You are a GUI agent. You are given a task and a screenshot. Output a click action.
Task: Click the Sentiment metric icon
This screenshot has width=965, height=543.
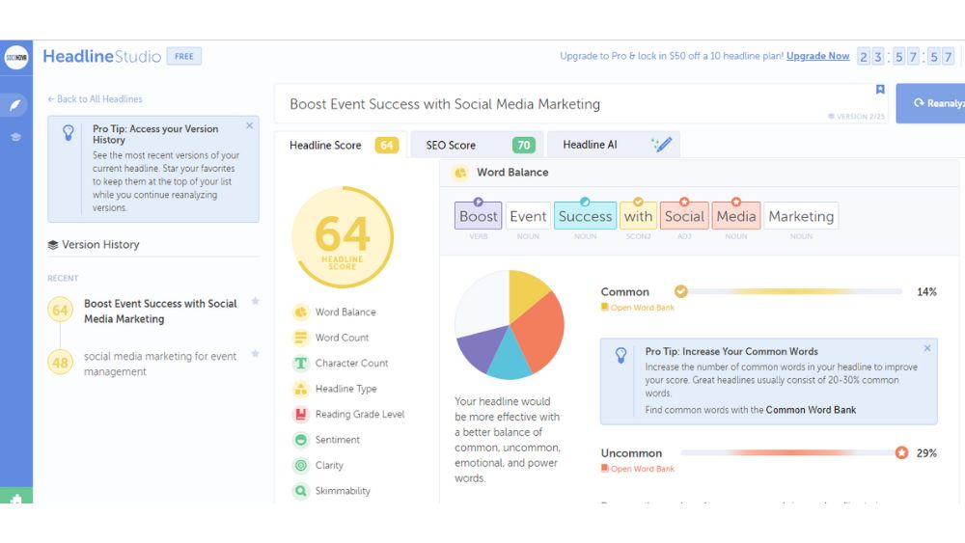pos(300,440)
